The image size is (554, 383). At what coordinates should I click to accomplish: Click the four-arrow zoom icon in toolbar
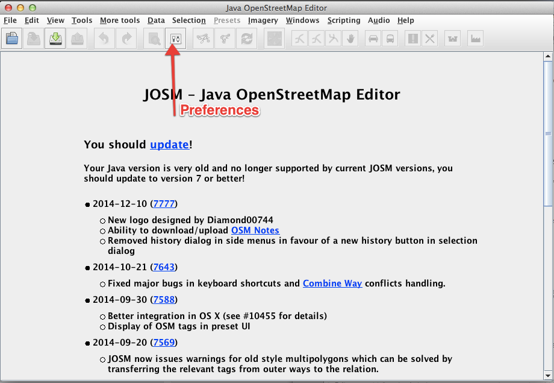(274, 38)
